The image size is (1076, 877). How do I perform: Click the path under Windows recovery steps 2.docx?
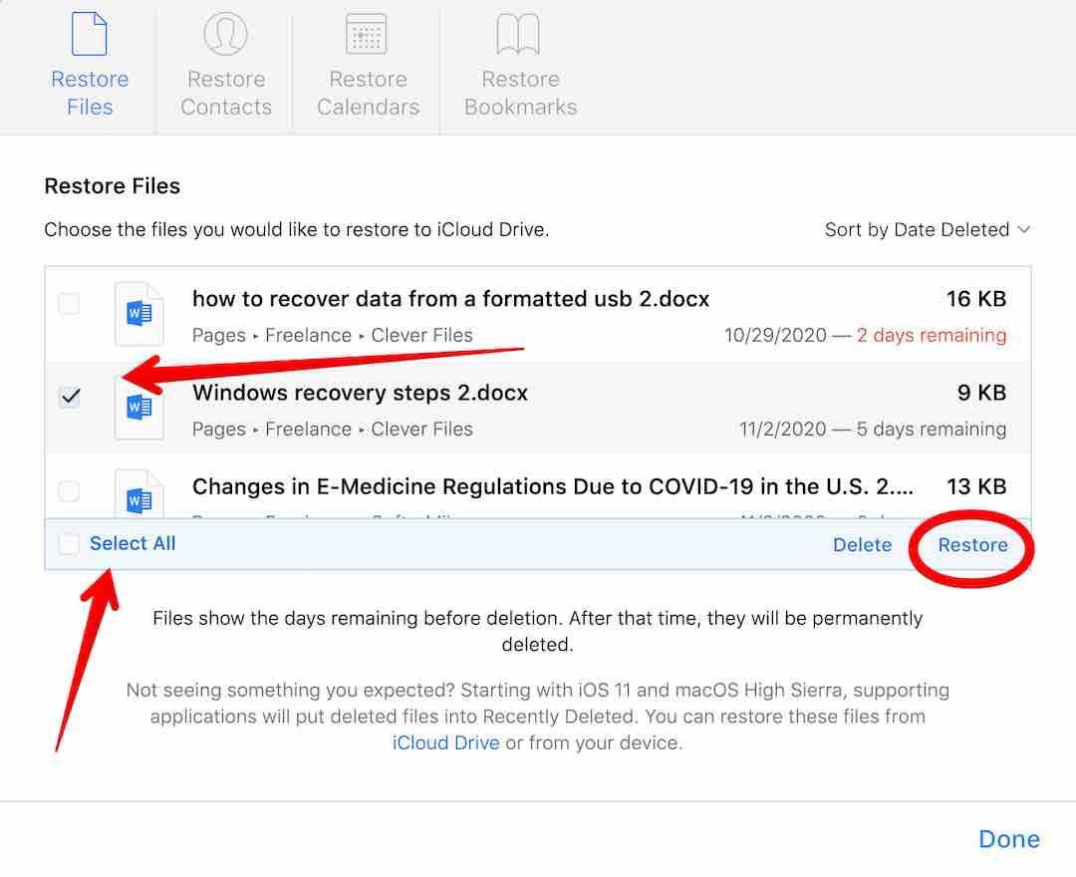[333, 429]
